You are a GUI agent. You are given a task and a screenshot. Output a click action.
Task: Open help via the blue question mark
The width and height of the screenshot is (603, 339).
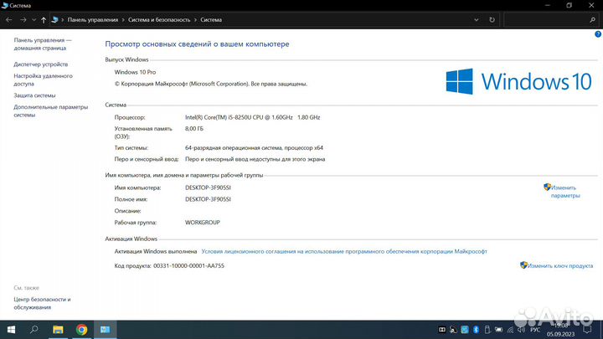(x=598, y=33)
